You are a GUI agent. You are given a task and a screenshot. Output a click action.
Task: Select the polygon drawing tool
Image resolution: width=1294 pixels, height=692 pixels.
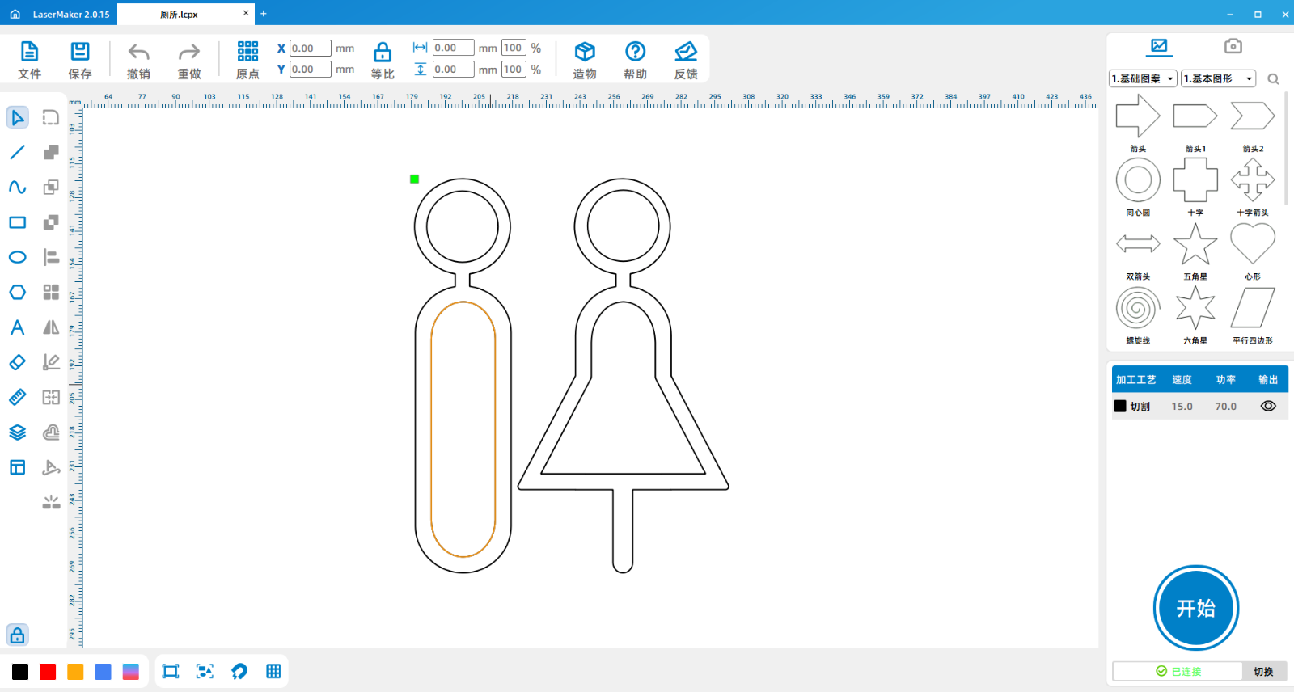[x=17, y=292]
